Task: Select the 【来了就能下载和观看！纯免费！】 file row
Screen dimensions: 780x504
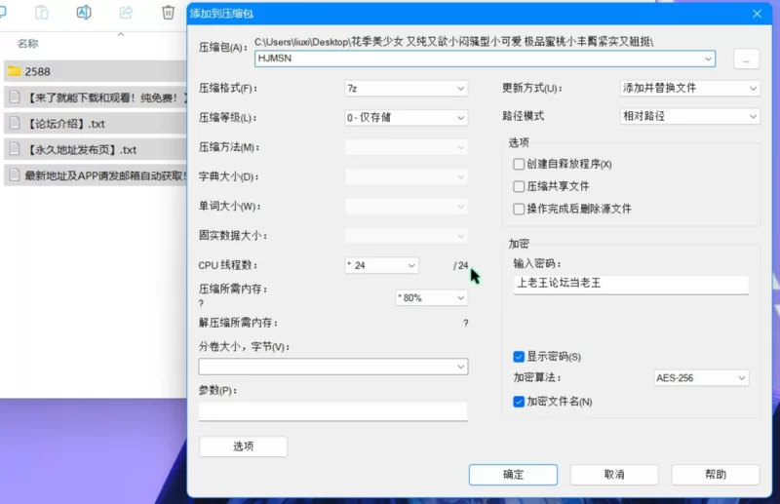Action: (x=96, y=97)
